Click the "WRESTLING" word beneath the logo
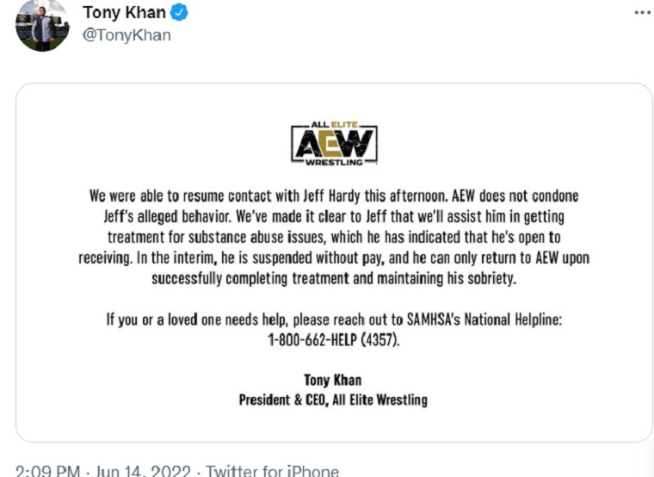654x477 pixels. pyautogui.click(x=335, y=164)
